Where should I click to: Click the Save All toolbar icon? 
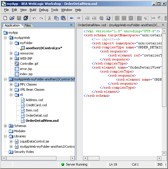coord(26,18)
